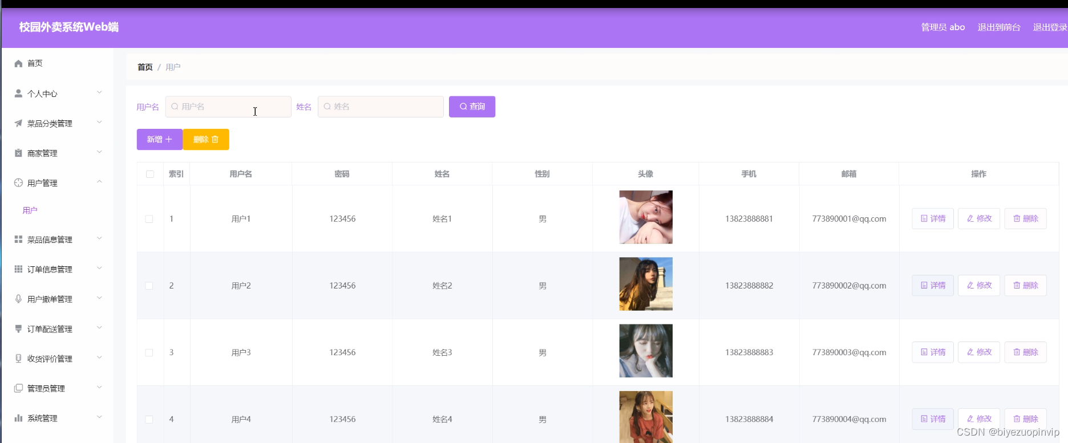
Task: Select all rows with header checkbox
Action: pos(150,174)
